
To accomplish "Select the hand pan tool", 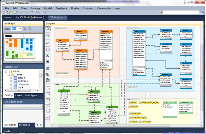I will (48, 36).
